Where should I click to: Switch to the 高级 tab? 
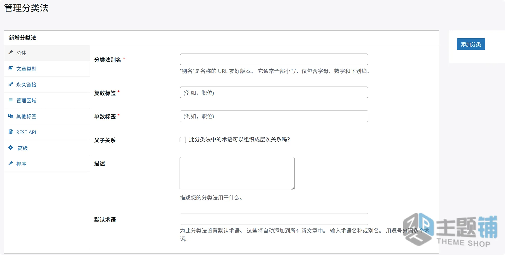coord(47,148)
